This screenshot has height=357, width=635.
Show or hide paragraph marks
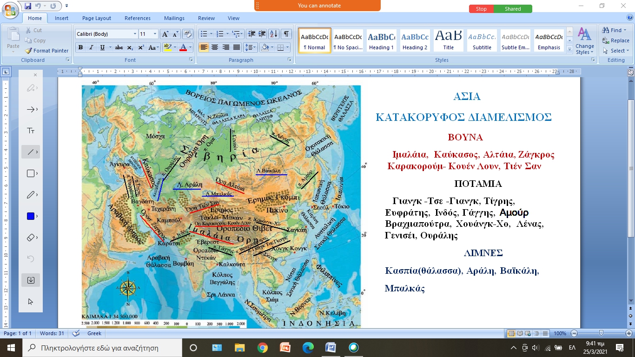[286, 34]
